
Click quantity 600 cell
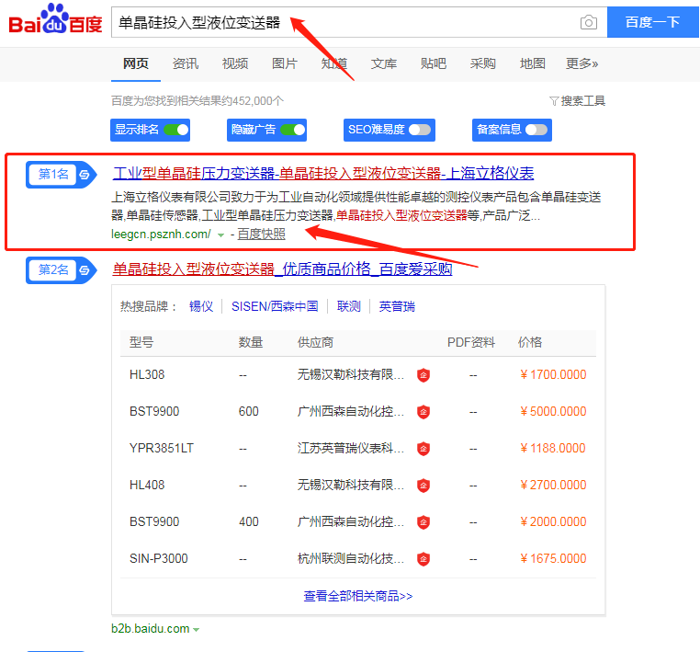coord(249,411)
